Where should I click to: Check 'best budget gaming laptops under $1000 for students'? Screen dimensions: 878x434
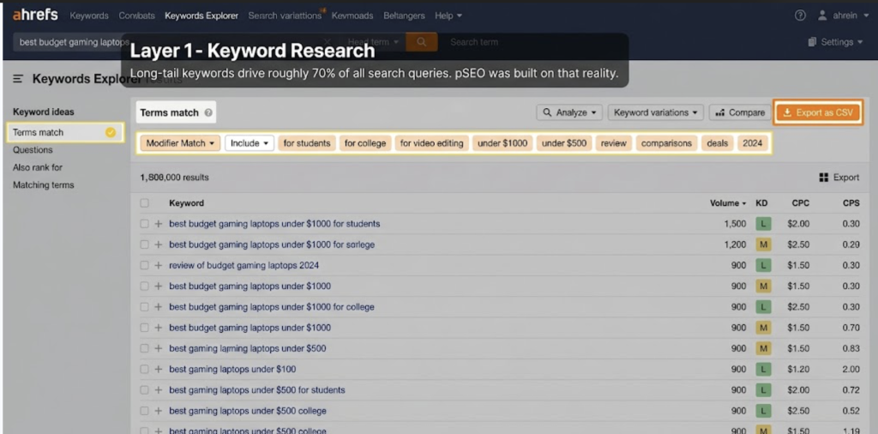[144, 224]
